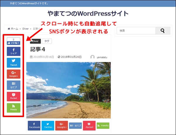The width and height of the screenshot is (176, 135).
Task: Click the Tweet button in floating sidebar
Action: (x=13, y=63)
